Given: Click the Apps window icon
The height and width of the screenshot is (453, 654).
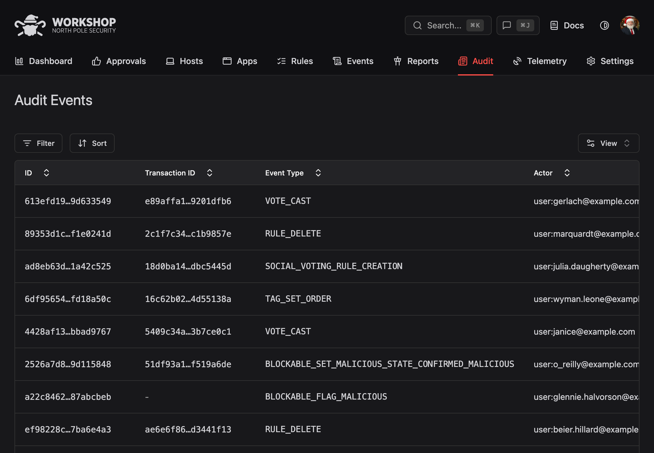Looking at the screenshot, I should coord(227,61).
